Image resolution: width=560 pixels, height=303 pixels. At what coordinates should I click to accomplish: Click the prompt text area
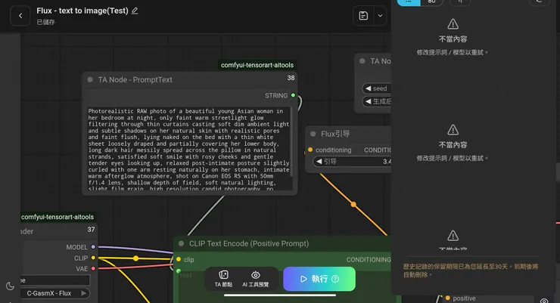tap(188, 150)
